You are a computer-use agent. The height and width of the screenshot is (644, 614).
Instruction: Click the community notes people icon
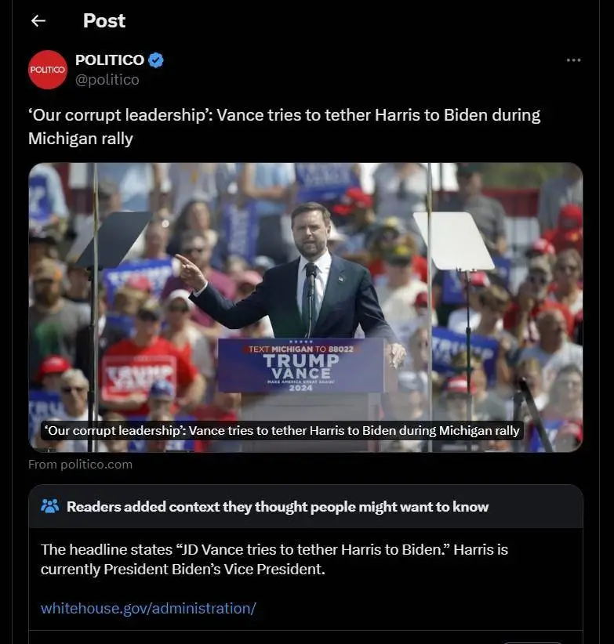[x=50, y=506]
